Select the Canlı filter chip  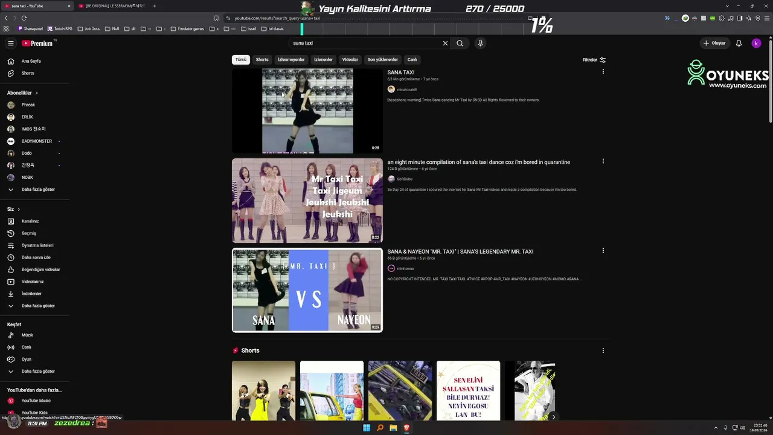pyautogui.click(x=412, y=60)
